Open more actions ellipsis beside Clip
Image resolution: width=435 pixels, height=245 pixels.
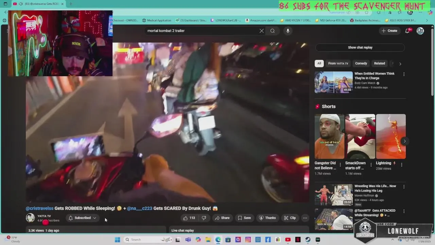tap(305, 218)
